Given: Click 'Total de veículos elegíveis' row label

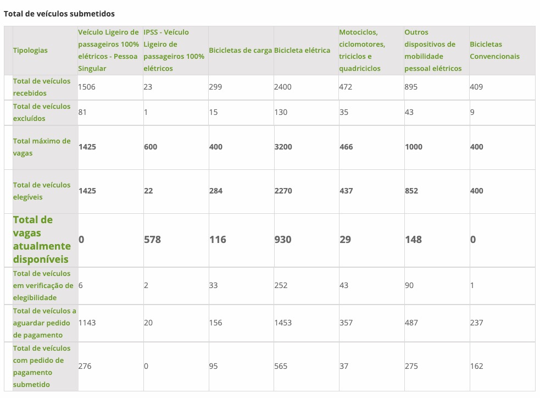Looking at the screenshot, I should 42,191.
